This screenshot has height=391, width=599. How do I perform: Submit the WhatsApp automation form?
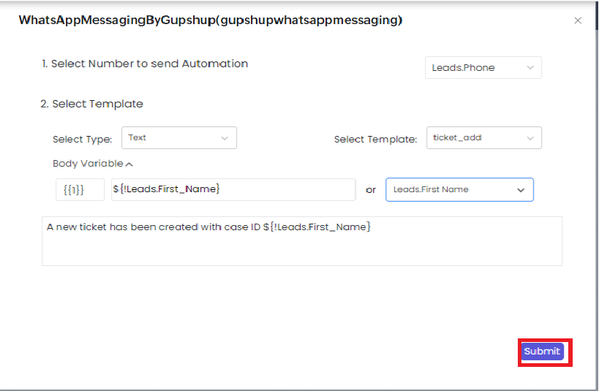[542, 352]
